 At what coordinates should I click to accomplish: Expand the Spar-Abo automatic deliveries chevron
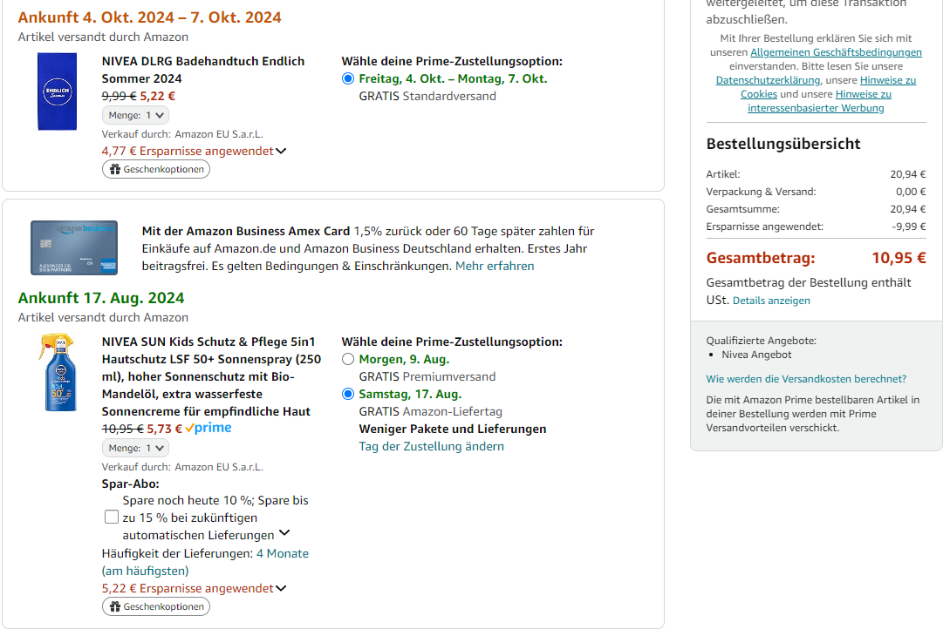point(284,534)
